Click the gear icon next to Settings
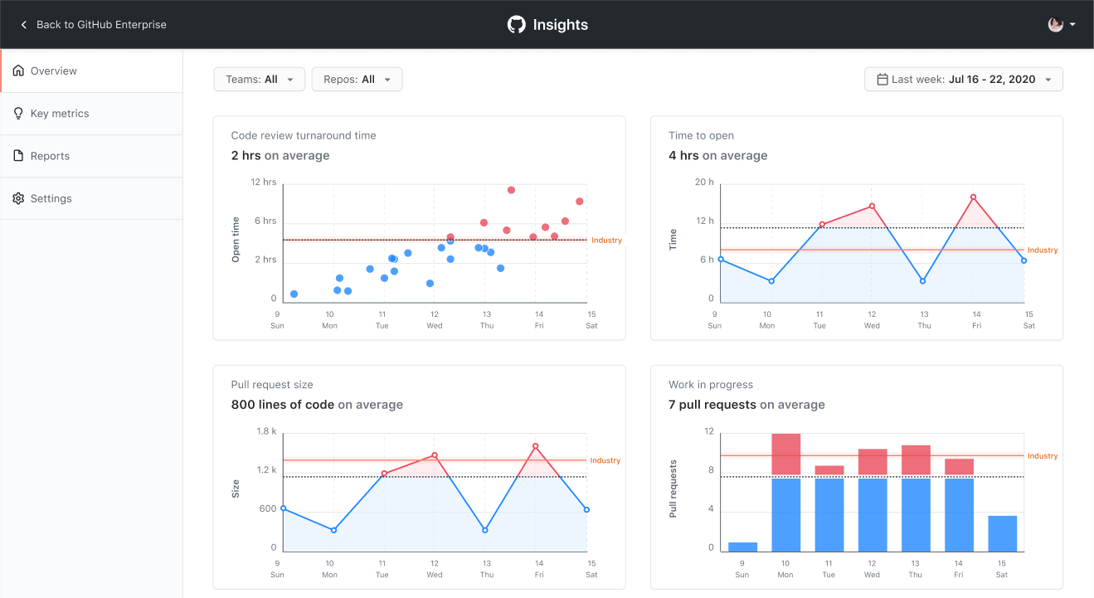 point(17,198)
